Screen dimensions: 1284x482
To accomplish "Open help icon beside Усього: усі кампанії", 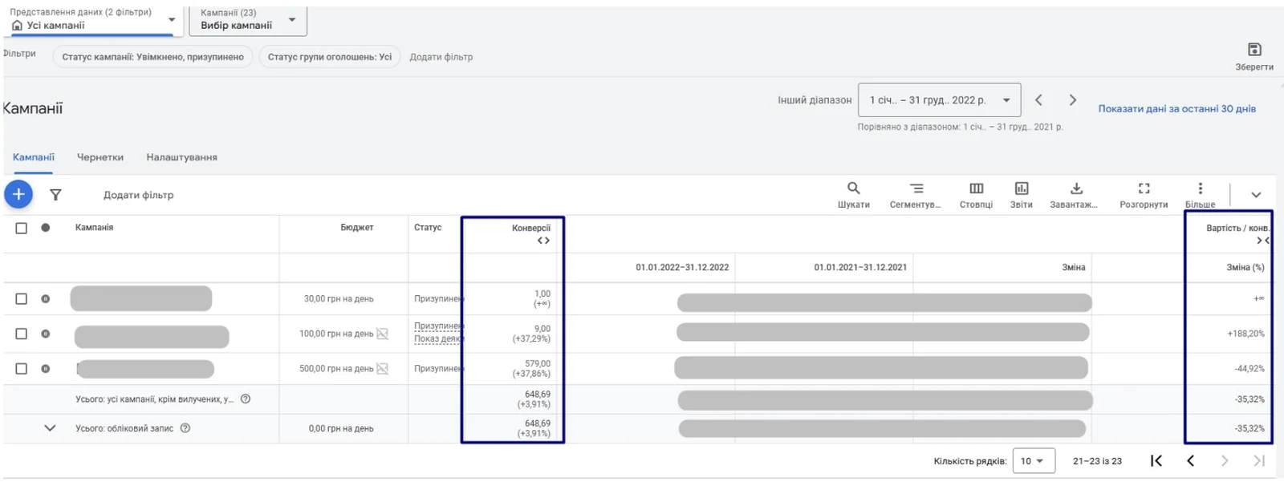I will point(246,399).
